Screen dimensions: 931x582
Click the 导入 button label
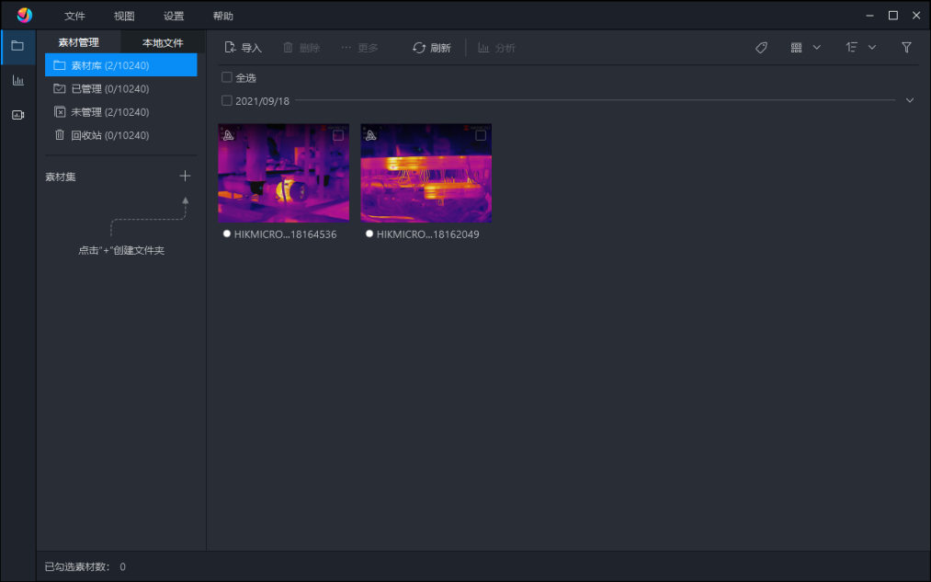point(252,48)
